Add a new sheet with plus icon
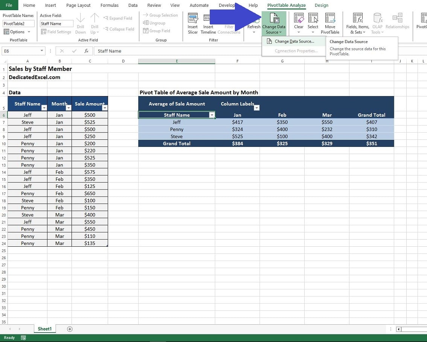427x342 pixels. click(70, 329)
